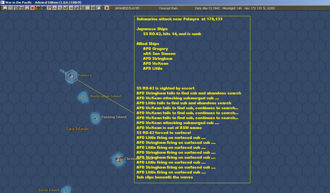
Task: Open the globe toolbar icon
Action: 76,8
